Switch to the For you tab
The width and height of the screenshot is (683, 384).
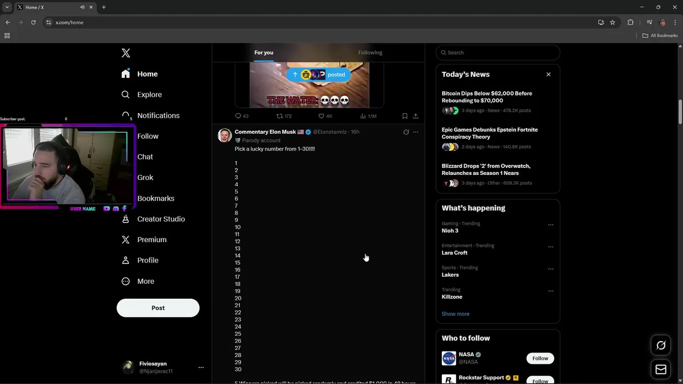[264, 52]
